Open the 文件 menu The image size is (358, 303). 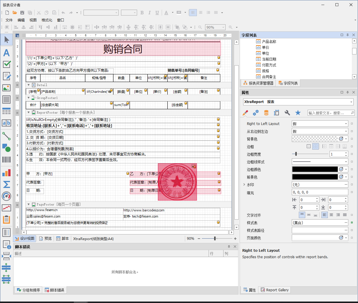pos(9,20)
